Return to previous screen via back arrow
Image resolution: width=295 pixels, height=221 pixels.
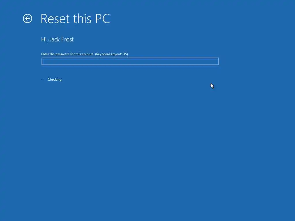point(27,19)
